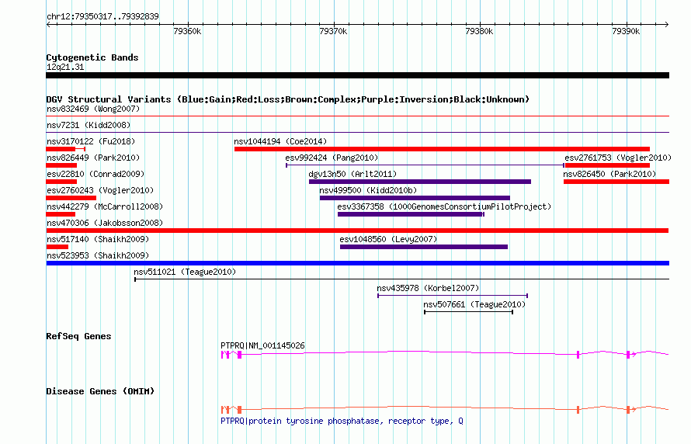Click the Disease Genes (OMIM) track title
The width and height of the screenshot is (691, 444).
(x=100, y=391)
